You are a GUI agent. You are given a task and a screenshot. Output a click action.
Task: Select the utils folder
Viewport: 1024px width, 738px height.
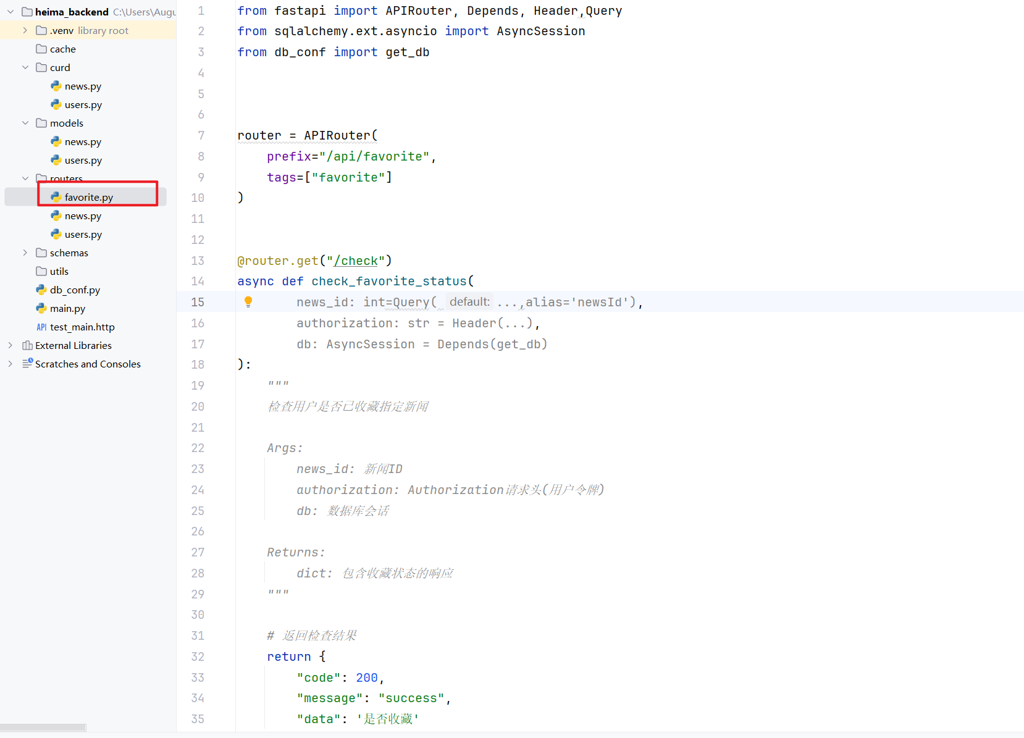click(59, 271)
